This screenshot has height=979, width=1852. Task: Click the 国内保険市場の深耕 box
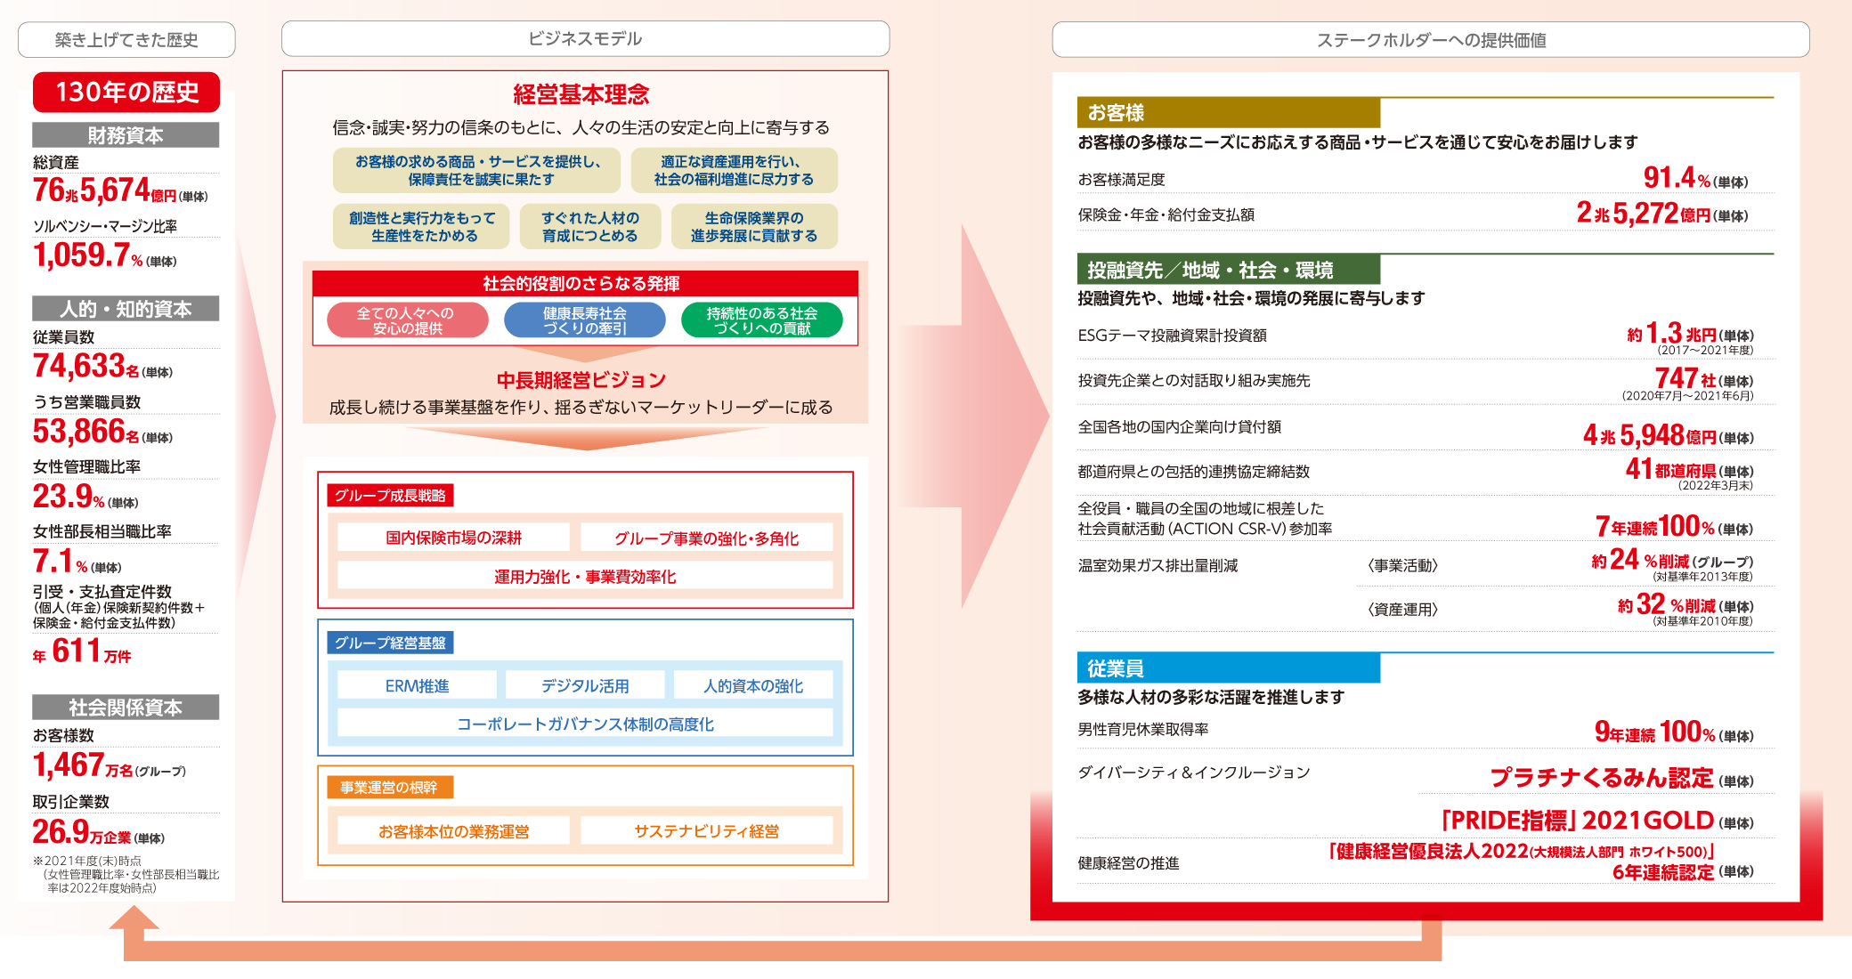point(453,538)
